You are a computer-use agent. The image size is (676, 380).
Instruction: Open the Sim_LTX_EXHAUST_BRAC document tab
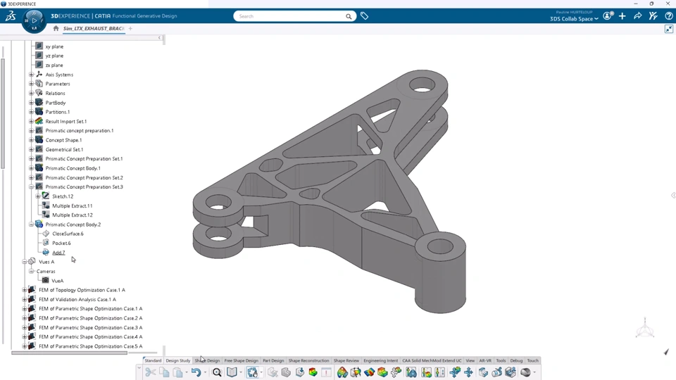94,28
